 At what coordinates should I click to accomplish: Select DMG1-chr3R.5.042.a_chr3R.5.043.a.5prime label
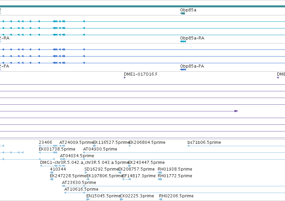point(84,163)
